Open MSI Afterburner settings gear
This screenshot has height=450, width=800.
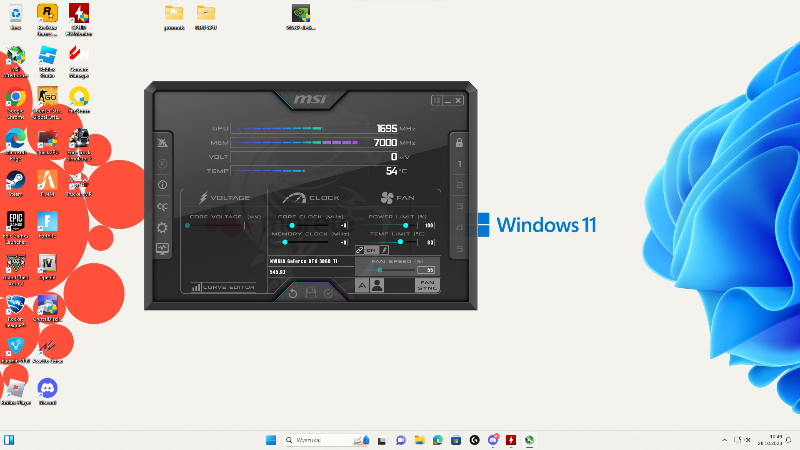162,227
